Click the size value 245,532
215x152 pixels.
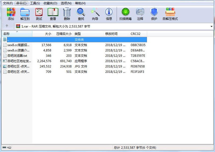point(45,66)
